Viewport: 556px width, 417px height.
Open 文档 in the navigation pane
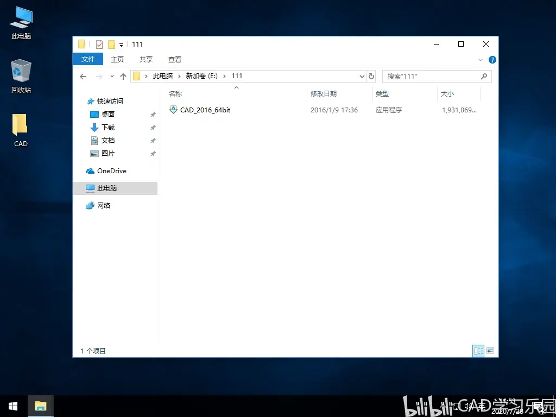(x=108, y=141)
